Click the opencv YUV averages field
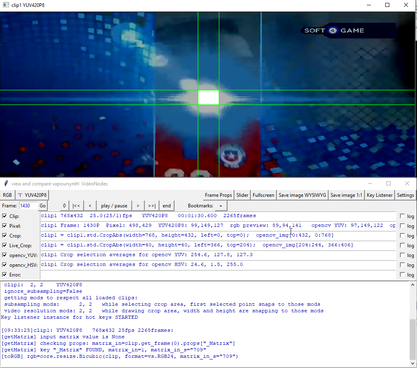This screenshot has width=417, height=368. click(218, 255)
